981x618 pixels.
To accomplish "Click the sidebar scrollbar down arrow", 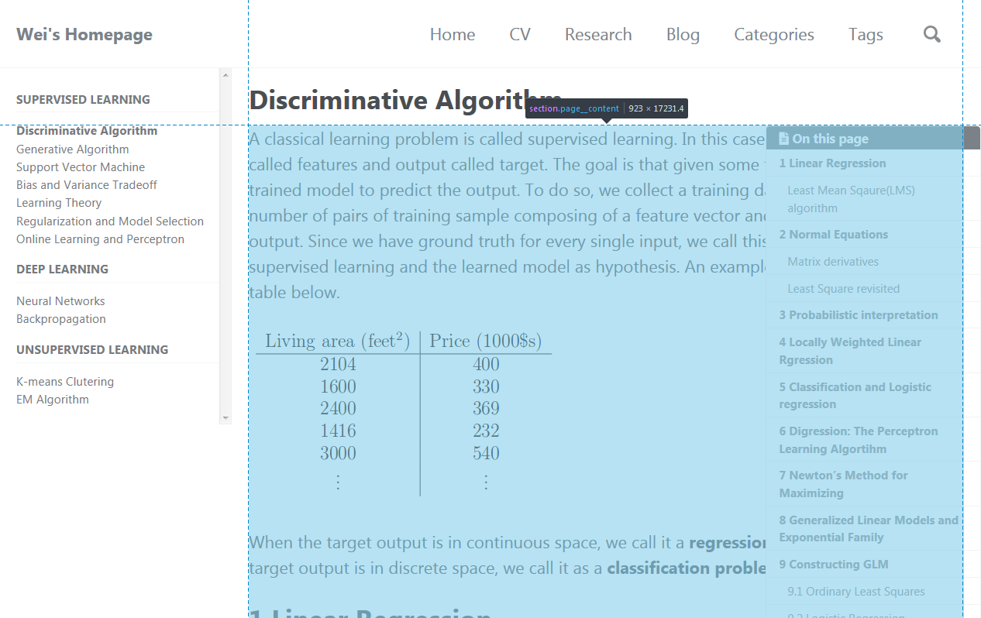I will [x=225, y=417].
